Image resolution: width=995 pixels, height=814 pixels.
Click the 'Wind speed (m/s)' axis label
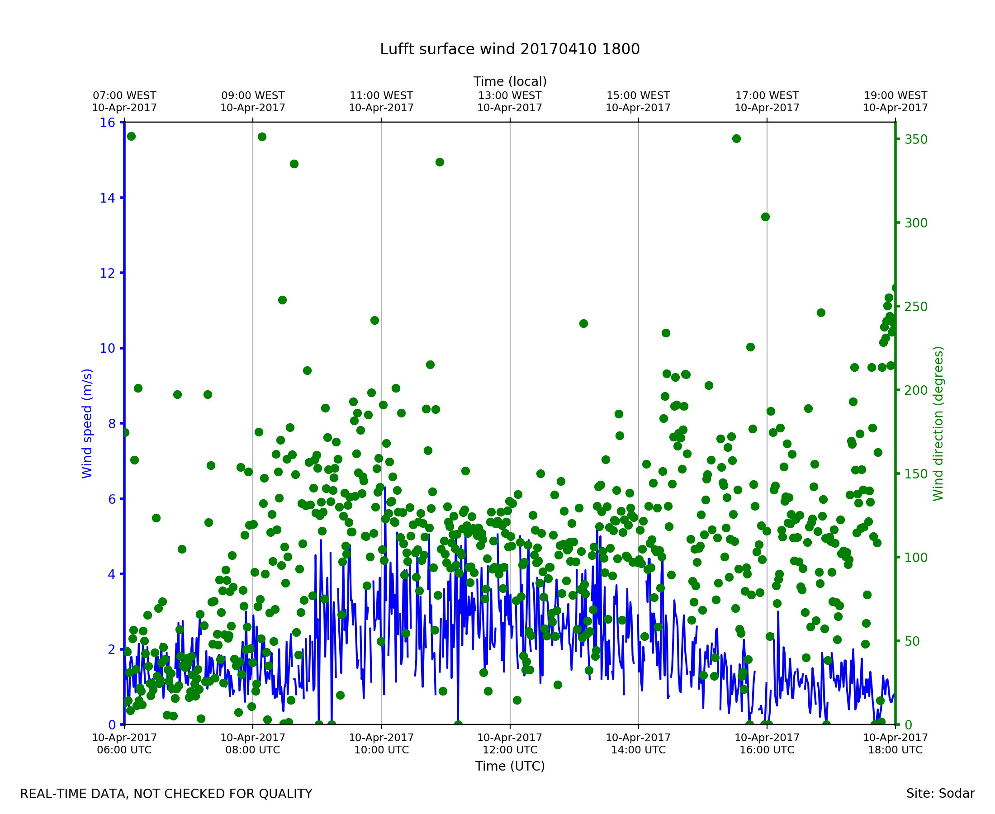pos(87,423)
